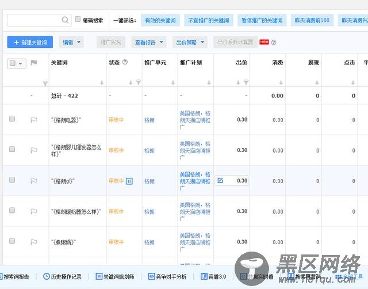
Task: Open the plan link in the "{格朗暖奶器怎么样}" row
Action: point(195,212)
